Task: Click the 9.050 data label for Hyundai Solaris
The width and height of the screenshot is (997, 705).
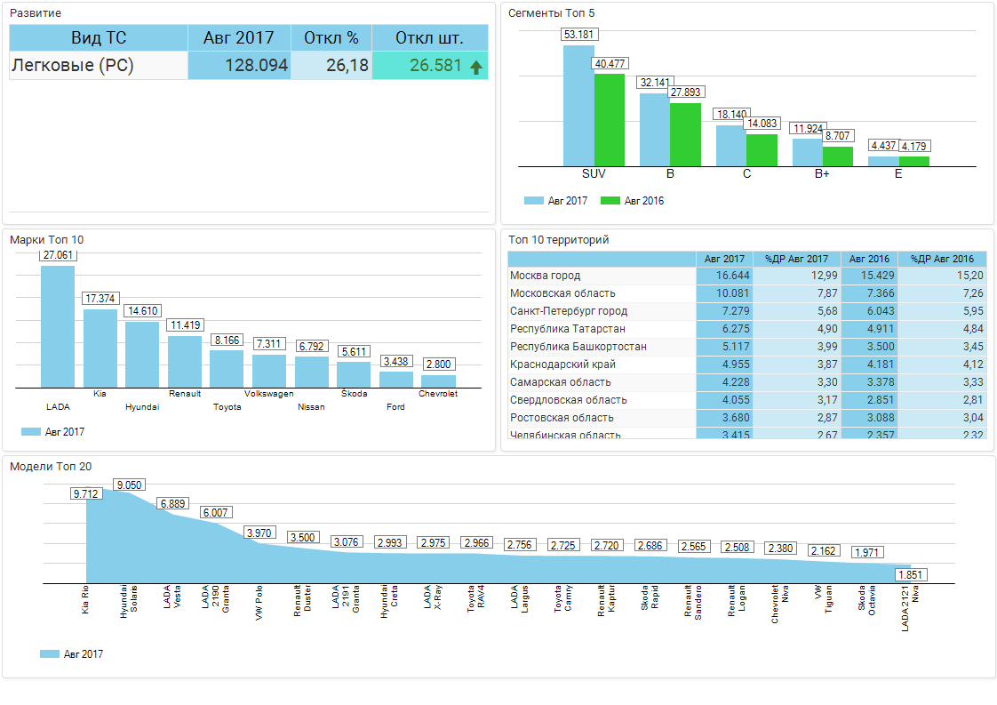Action: (129, 485)
